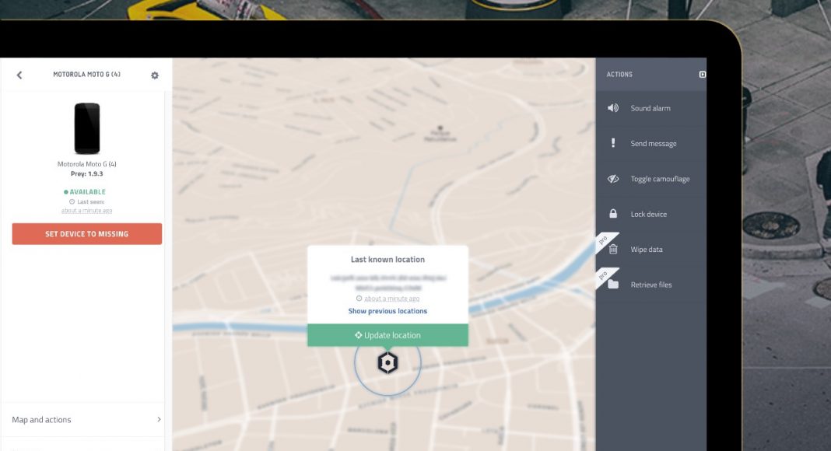This screenshot has width=831, height=451.
Task: Click the Update location button
Action: point(388,335)
